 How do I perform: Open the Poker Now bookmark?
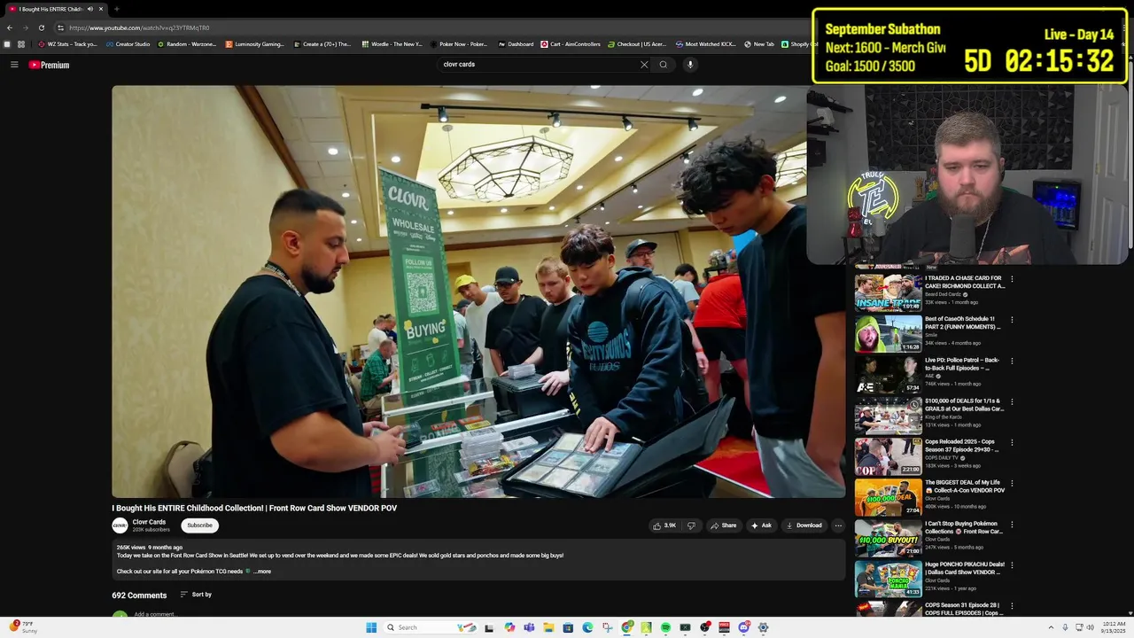click(459, 44)
